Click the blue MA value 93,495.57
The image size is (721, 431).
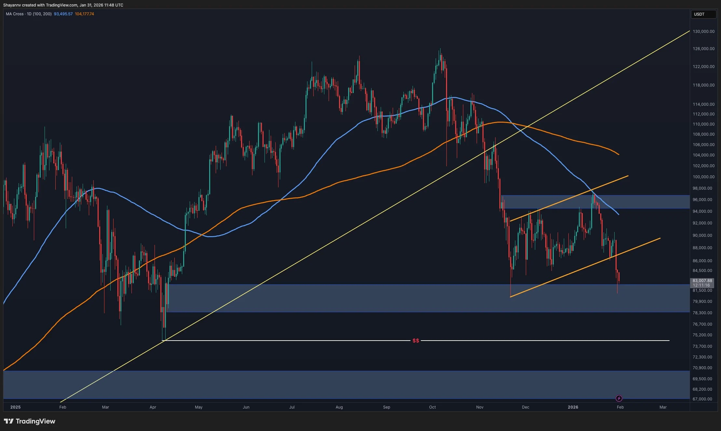tap(63, 14)
